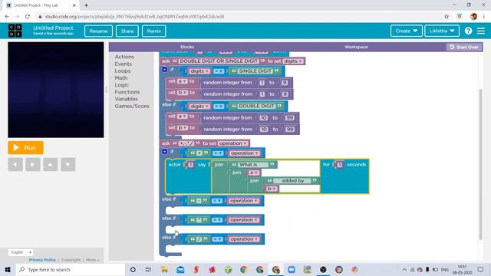Go back in the browser

[x=7, y=17]
